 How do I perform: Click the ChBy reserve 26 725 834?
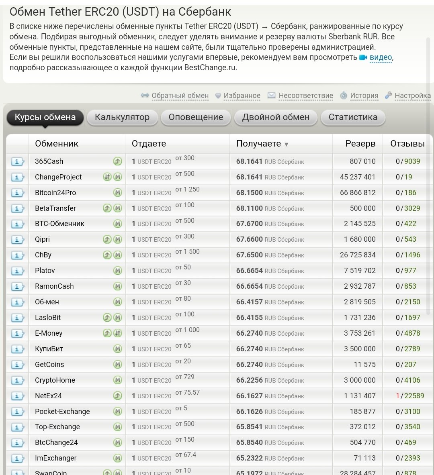(x=358, y=255)
